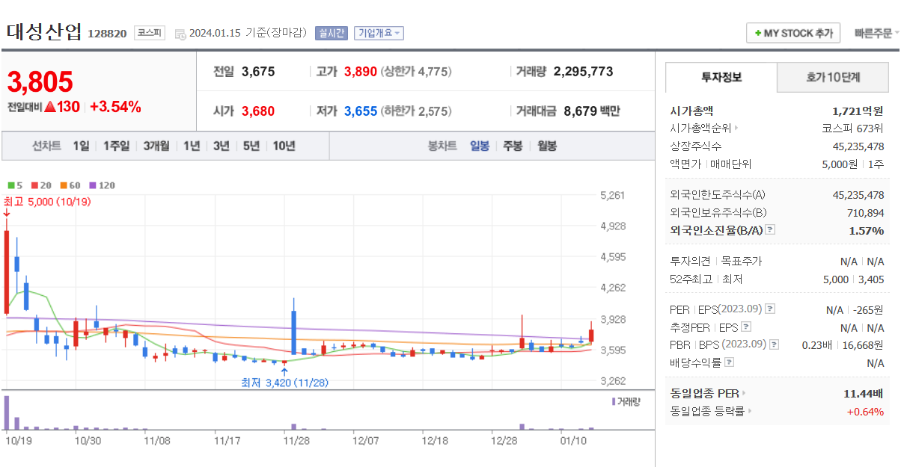Viewport: 901px width, 467px height.
Task: Click the 대성산업 stock name heading
Action: (x=45, y=32)
